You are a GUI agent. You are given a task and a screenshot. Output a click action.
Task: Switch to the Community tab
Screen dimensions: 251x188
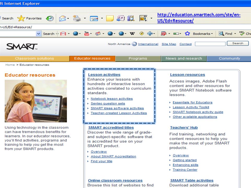(x=229, y=58)
